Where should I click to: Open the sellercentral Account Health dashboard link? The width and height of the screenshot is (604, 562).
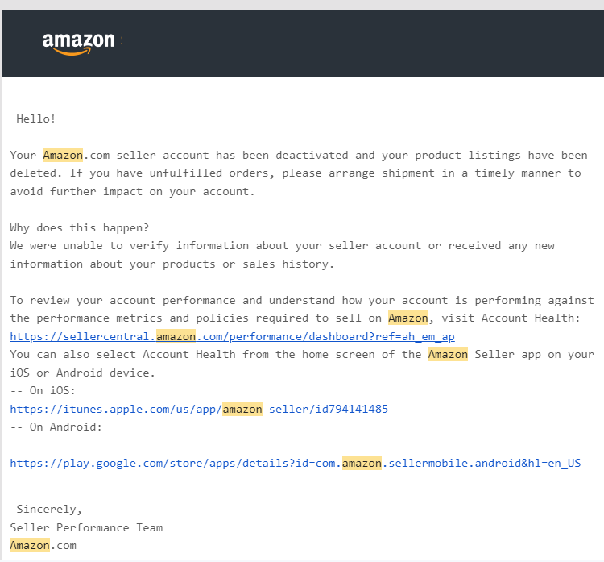point(232,337)
